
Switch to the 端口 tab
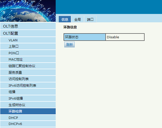90,19
